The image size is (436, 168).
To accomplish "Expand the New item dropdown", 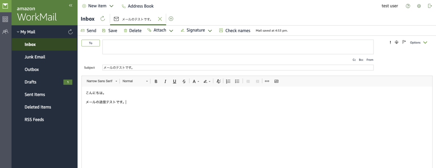I will 111,6.
